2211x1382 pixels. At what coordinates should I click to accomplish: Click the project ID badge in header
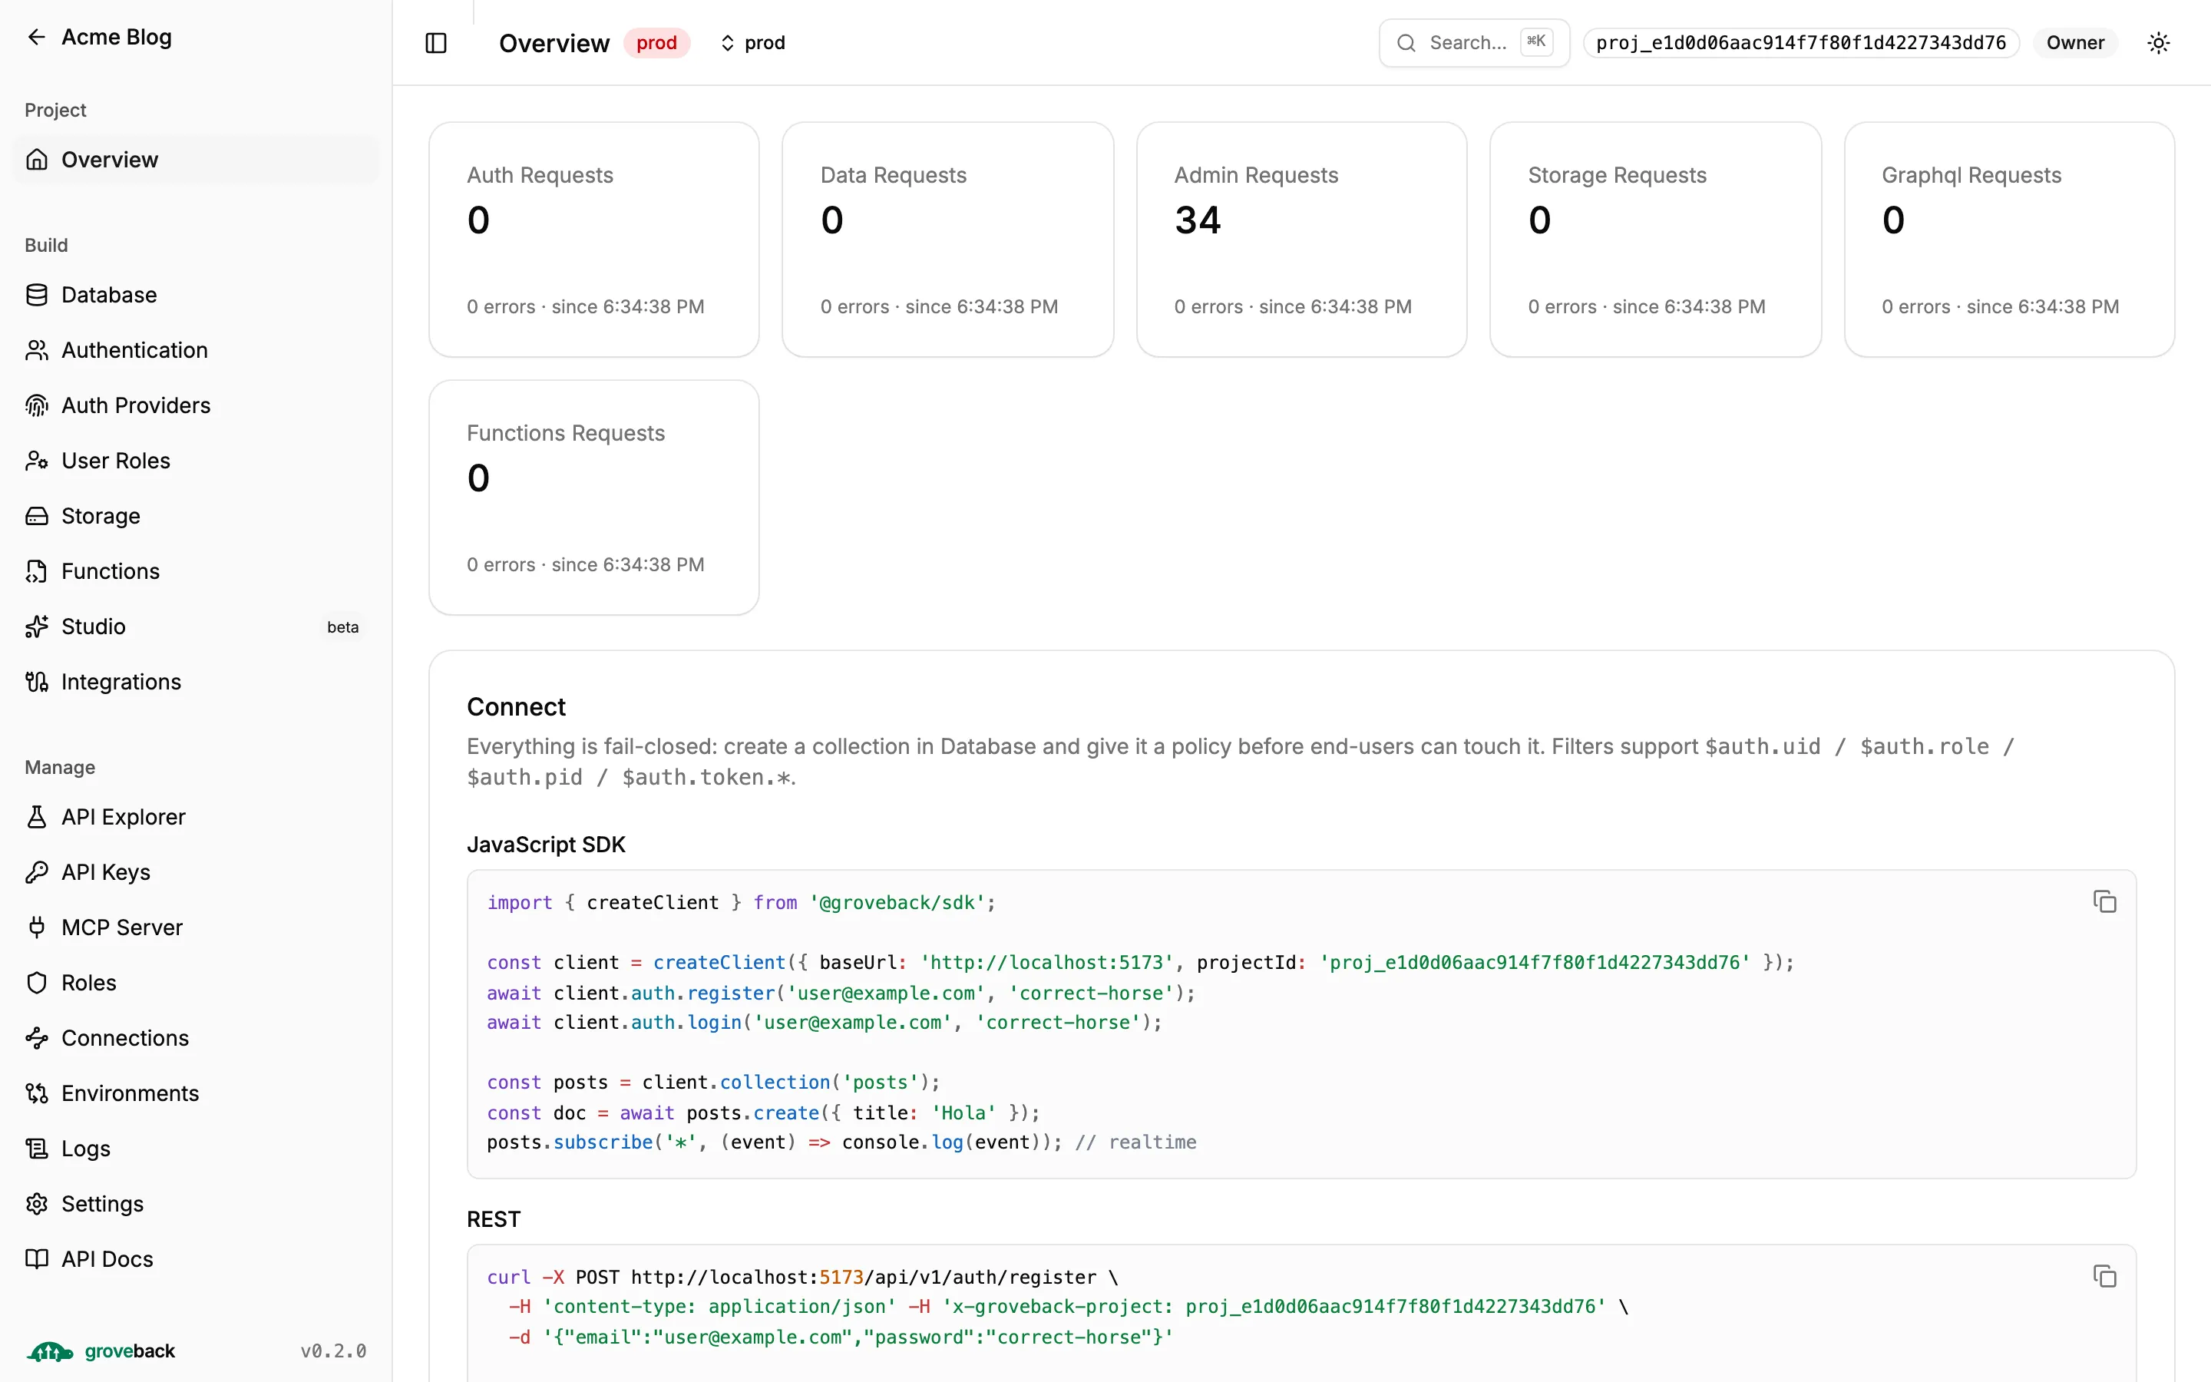(x=1801, y=43)
